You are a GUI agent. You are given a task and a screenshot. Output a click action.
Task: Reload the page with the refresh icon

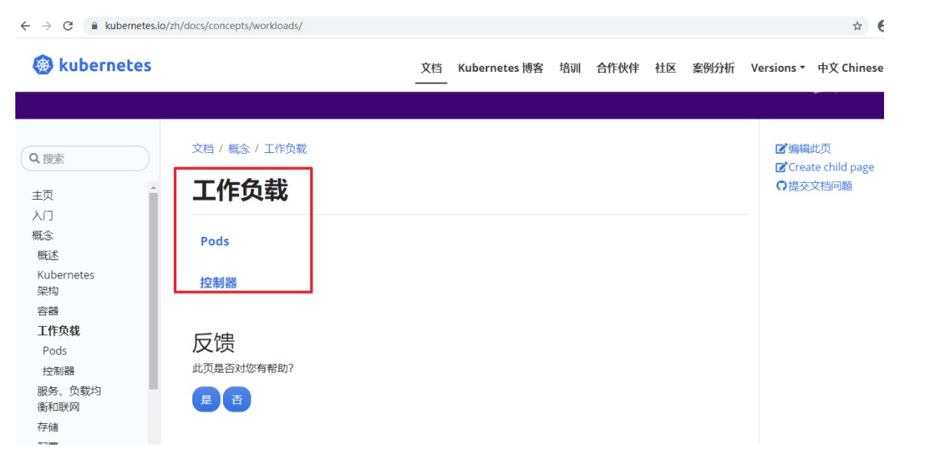(x=68, y=26)
